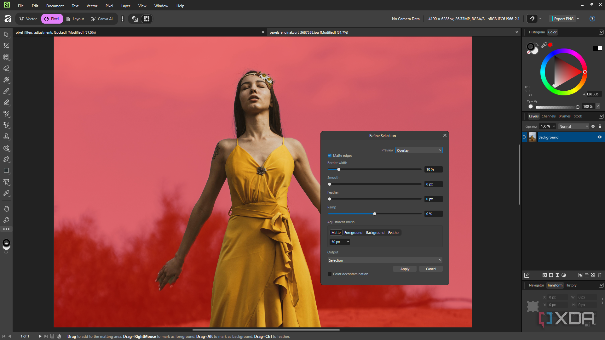Click the Ramp slider handle

coord(375,214)
